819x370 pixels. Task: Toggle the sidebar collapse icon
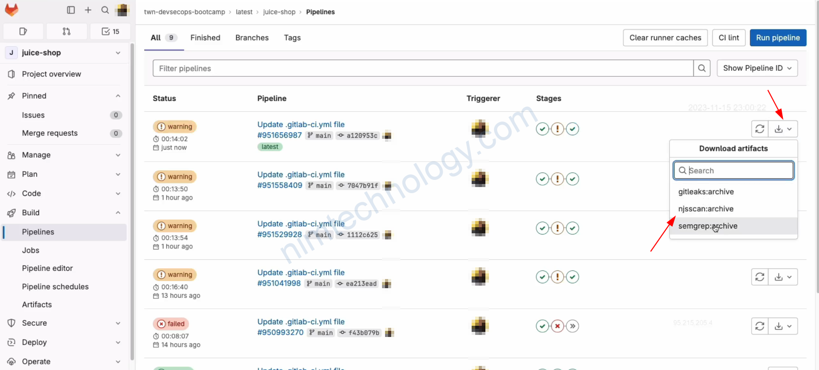[71, 10]
